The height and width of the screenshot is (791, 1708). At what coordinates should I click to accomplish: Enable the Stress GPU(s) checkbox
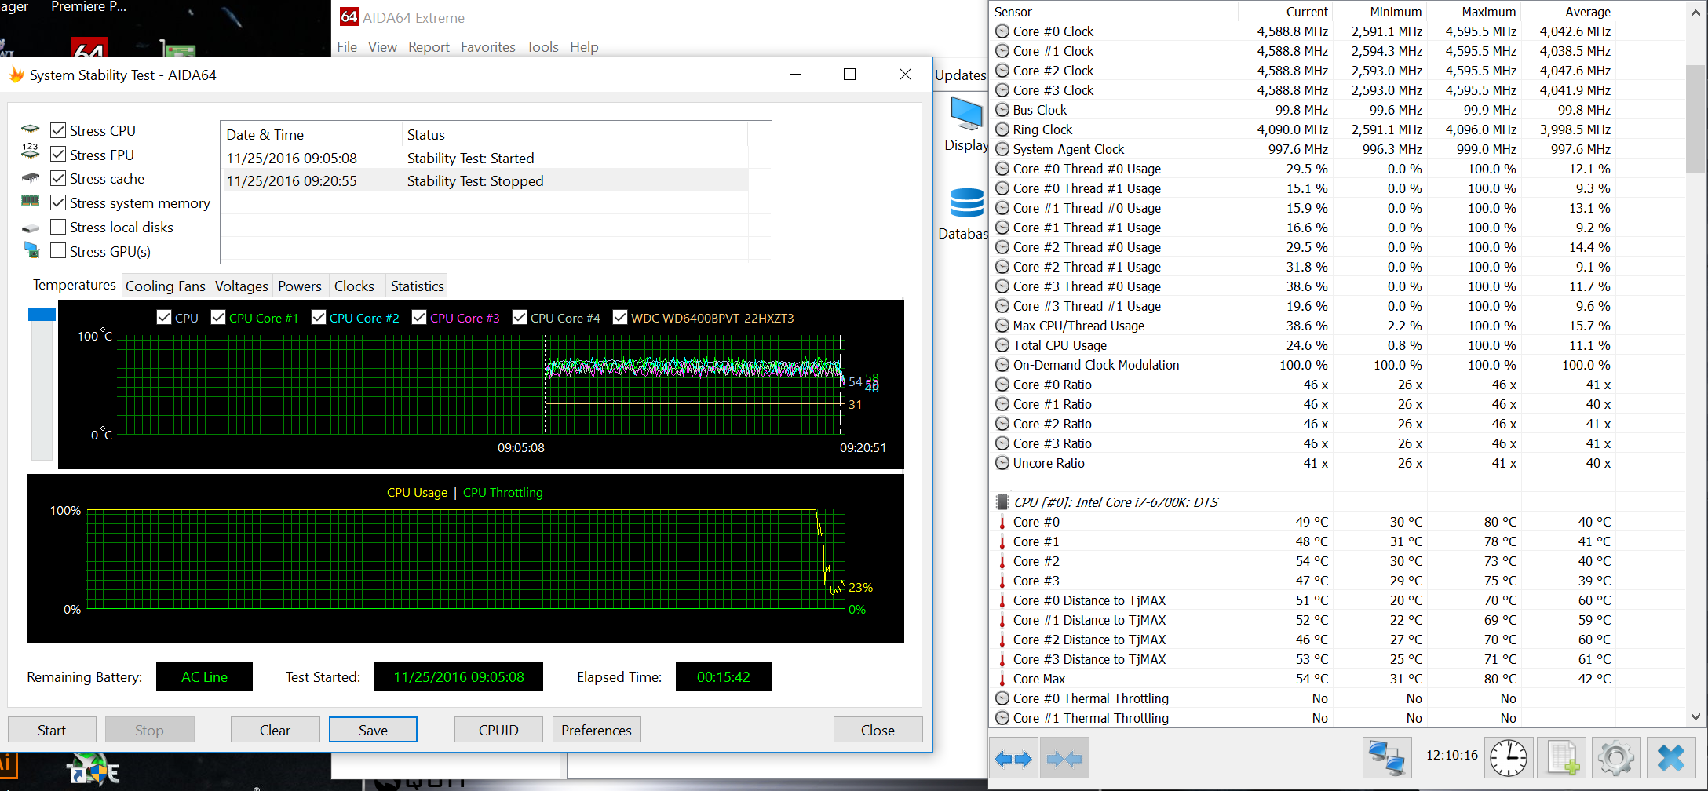point(58,251)
